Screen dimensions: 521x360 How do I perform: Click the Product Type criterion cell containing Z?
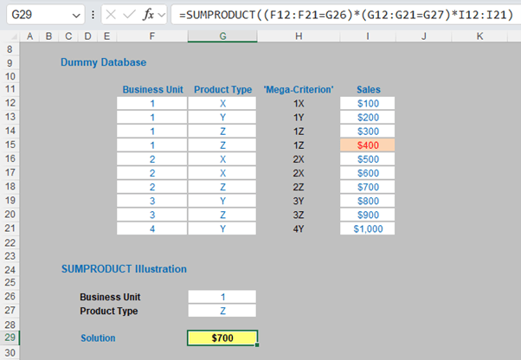coord(222,311)
